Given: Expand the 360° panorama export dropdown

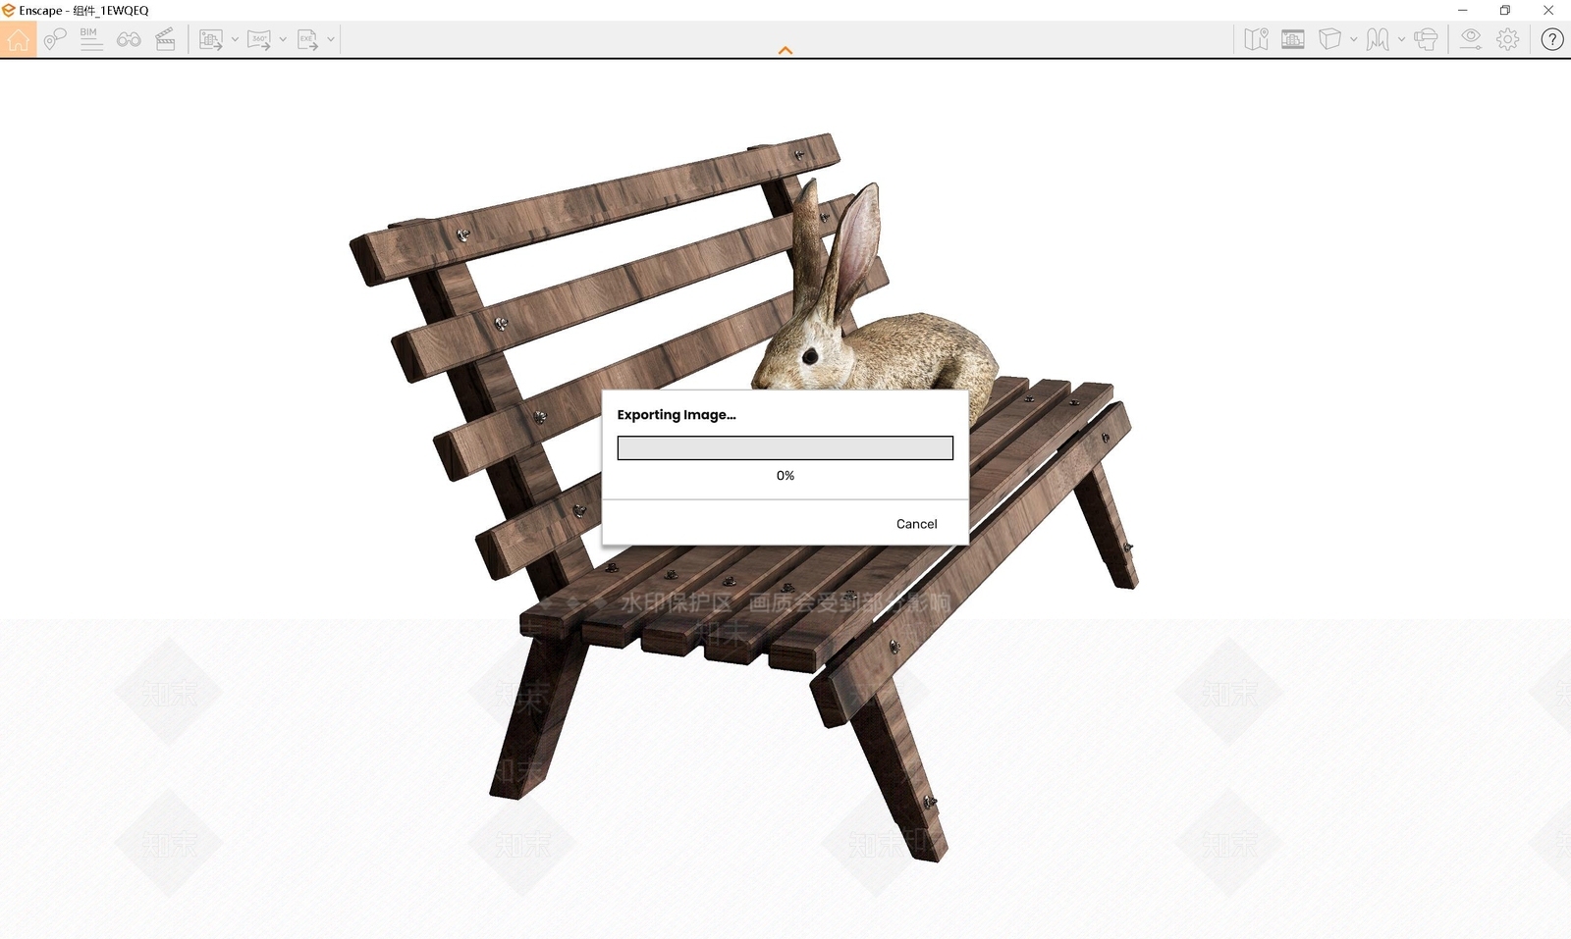Looking at the screenshot, I should pyautogui.click(x=283, y=40).
